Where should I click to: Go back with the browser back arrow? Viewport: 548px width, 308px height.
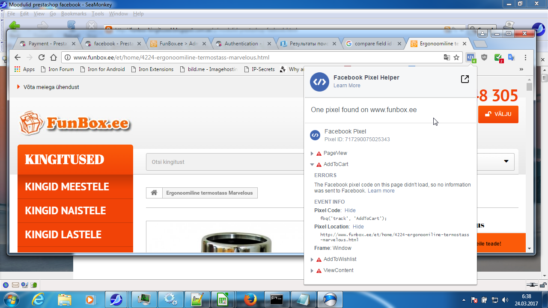tap(18, 57)
